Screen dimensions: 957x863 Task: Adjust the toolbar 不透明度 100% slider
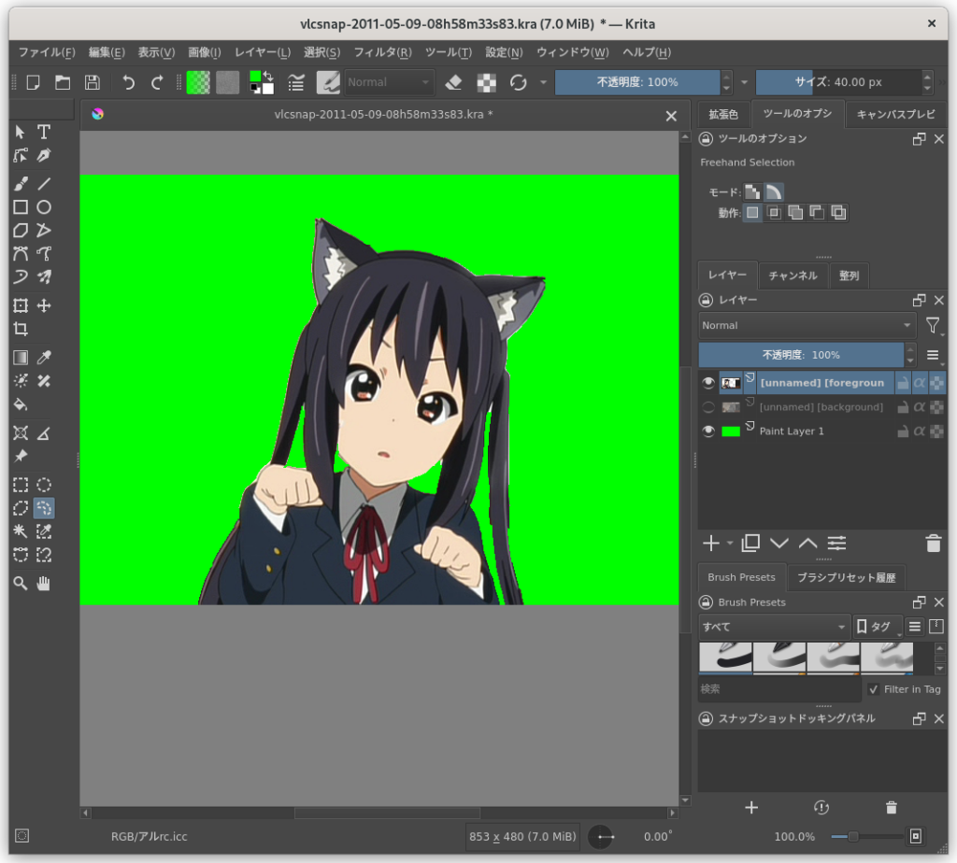(x=637, y=82)
